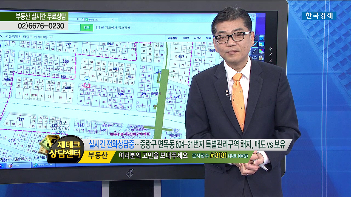Click the erase shapes tool icon

pyautogui.click(x=254, y=58)
